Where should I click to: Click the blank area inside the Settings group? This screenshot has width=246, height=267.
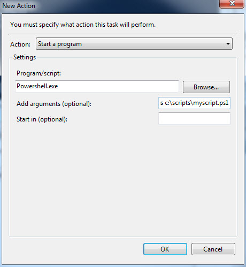[123, 178]
